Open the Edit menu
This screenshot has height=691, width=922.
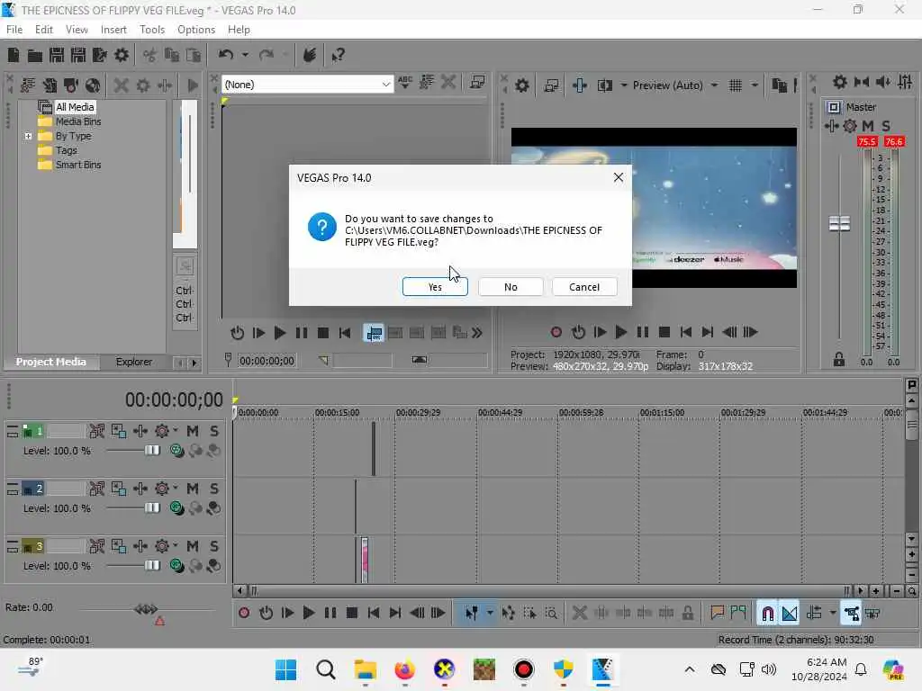(x=43, y=30)
